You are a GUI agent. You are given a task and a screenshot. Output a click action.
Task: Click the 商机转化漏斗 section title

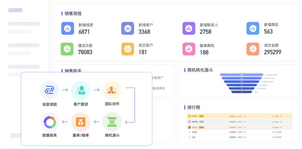point(200,70)
